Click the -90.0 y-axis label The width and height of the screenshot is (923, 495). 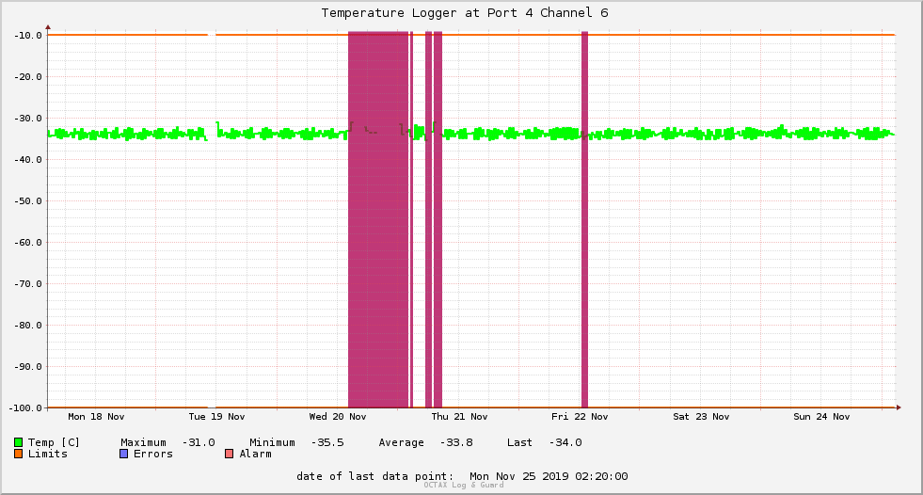[x=27, y=367]
